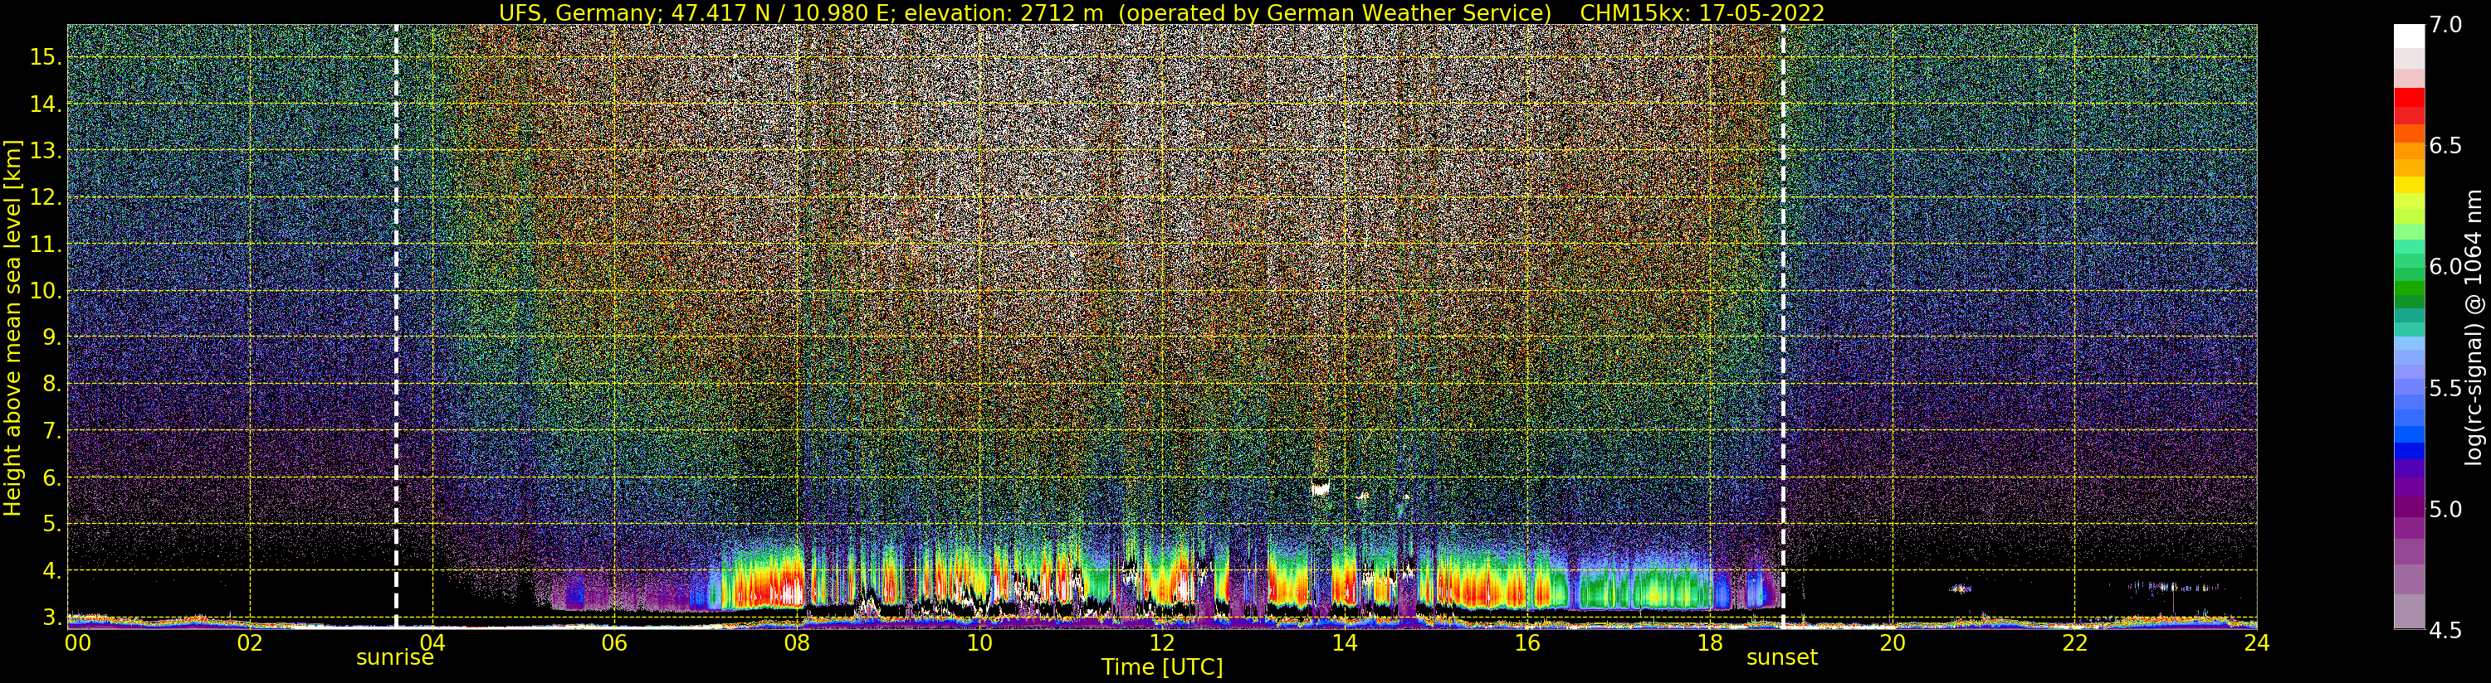Click the sunrise label below the axis

click(394, 658)
